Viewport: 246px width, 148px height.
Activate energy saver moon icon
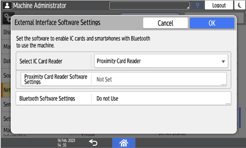[x=240, y=6]
